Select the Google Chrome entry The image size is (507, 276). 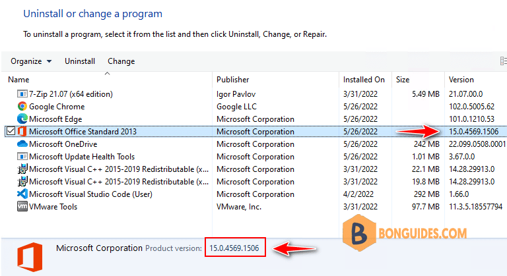pos(57,107)
